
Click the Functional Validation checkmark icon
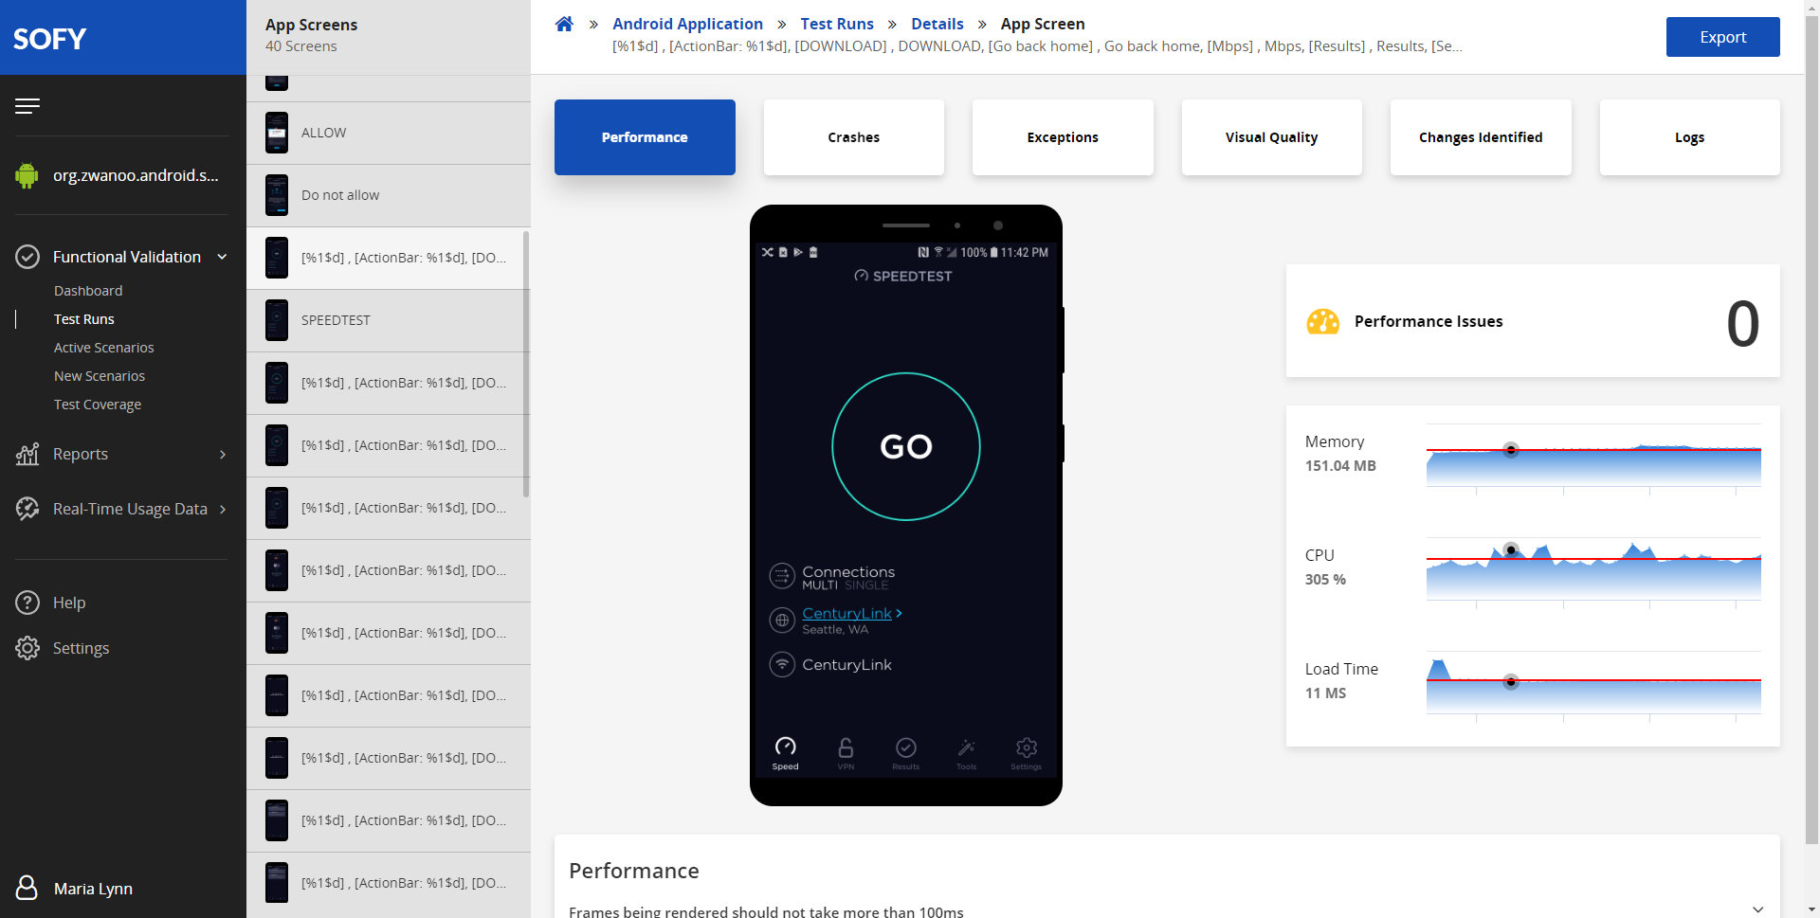[27, 257]
